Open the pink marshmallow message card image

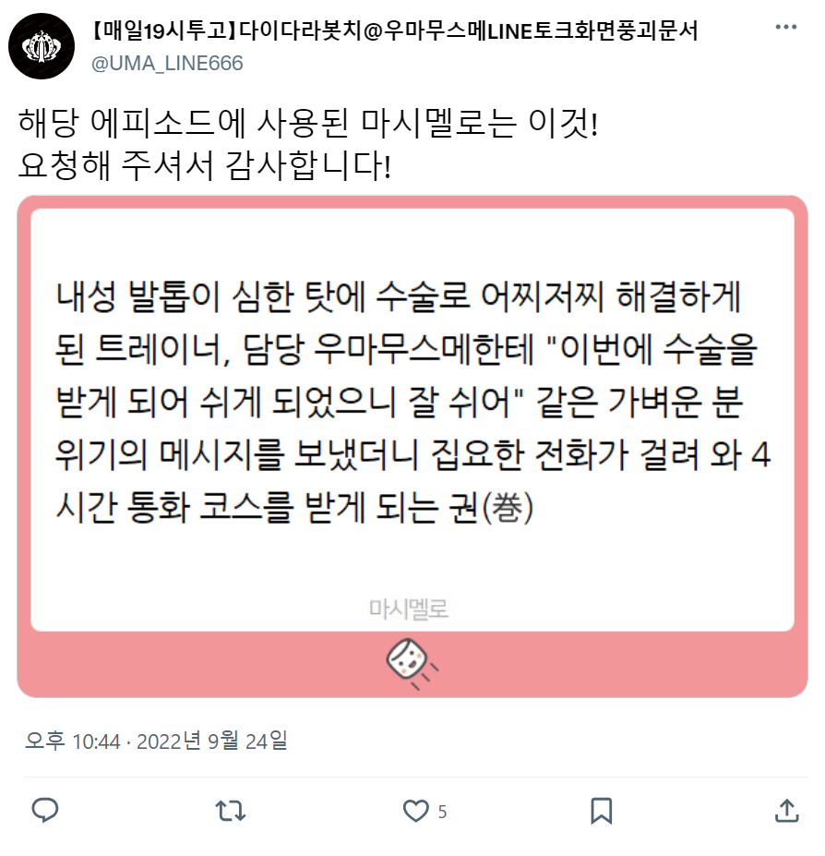(x=412, y=446)
